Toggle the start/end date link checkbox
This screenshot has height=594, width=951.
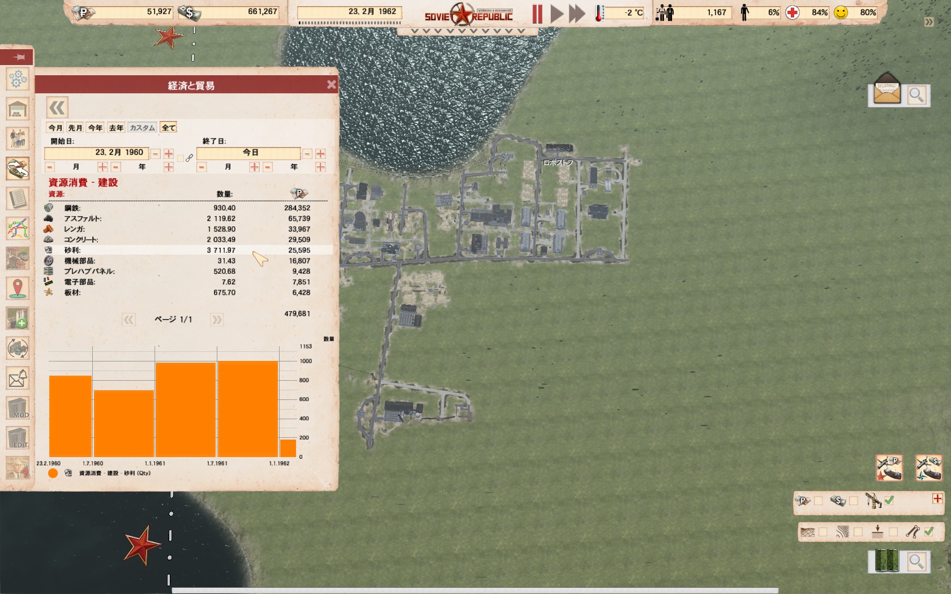181,158
